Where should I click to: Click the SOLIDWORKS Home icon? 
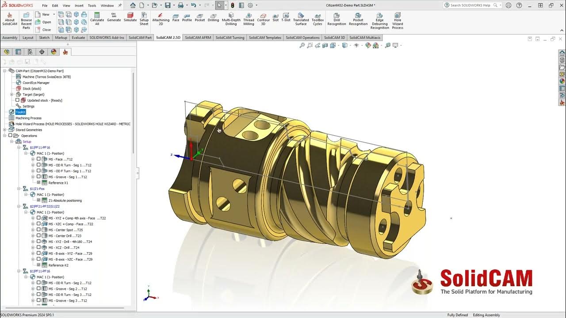tap(133, 5)
